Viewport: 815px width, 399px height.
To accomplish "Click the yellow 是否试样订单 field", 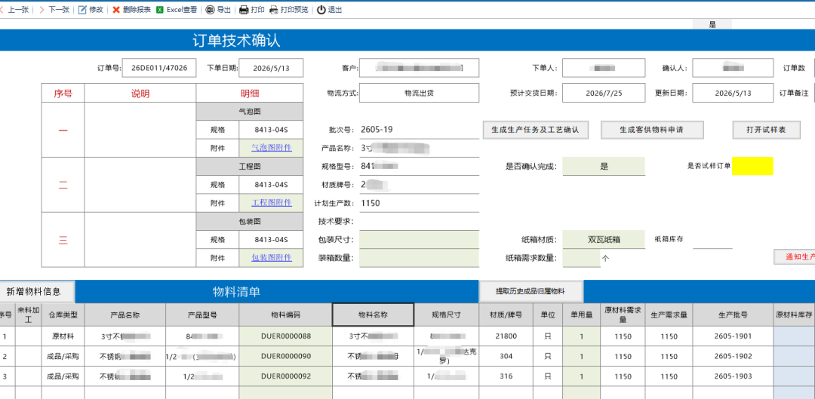I will click(x=752, y=166).
